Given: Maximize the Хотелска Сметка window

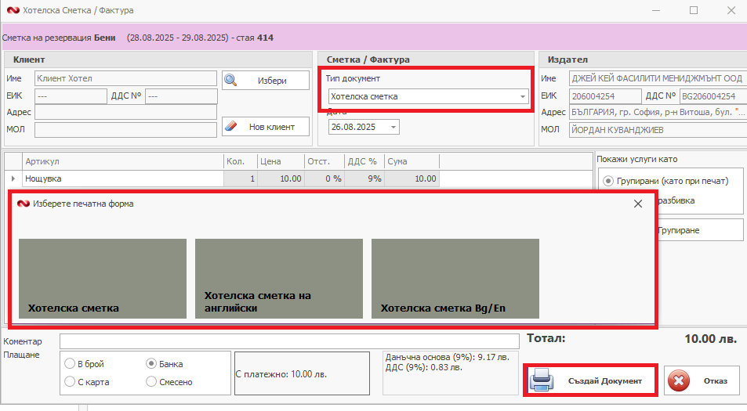Looking at the screenshot, I should point(694,10).
